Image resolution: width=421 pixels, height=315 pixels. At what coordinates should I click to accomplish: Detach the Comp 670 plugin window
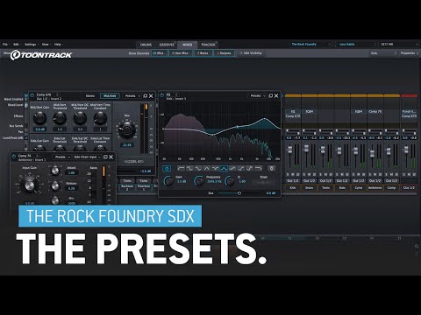(145, 95)
